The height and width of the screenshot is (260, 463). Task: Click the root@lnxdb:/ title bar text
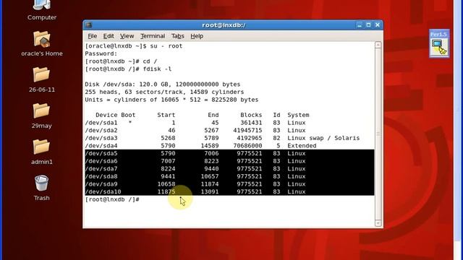(224, 25)
